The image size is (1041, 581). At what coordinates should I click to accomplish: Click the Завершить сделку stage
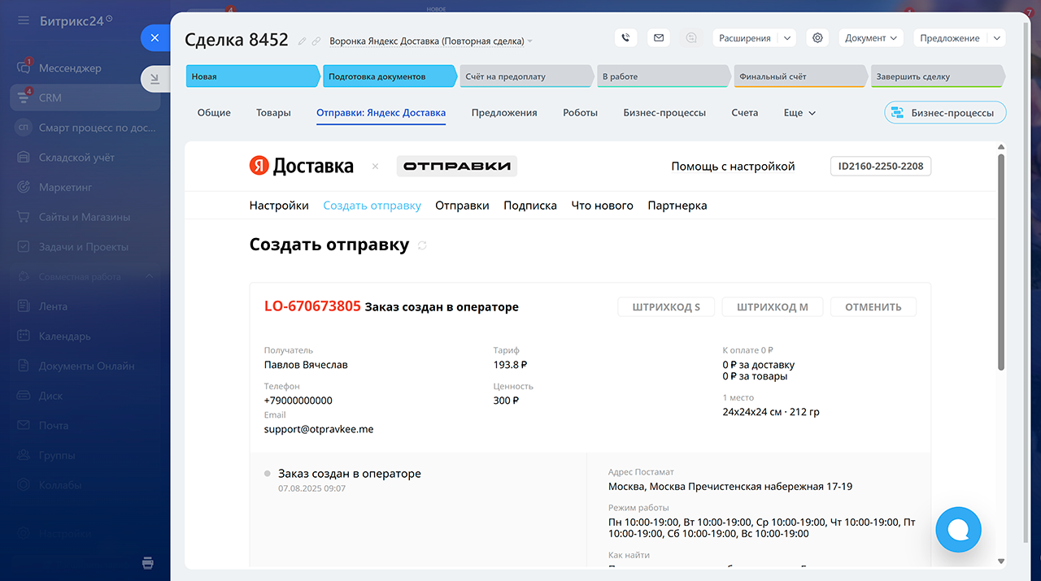click(x=937, y=76)
